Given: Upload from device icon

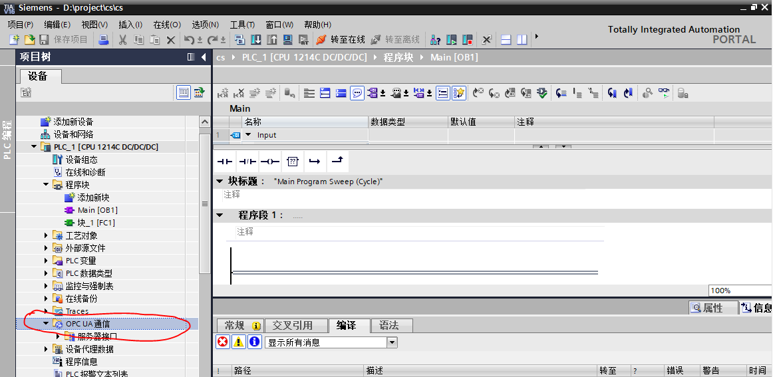Looking at the screenshot, I should pos(271,40).
